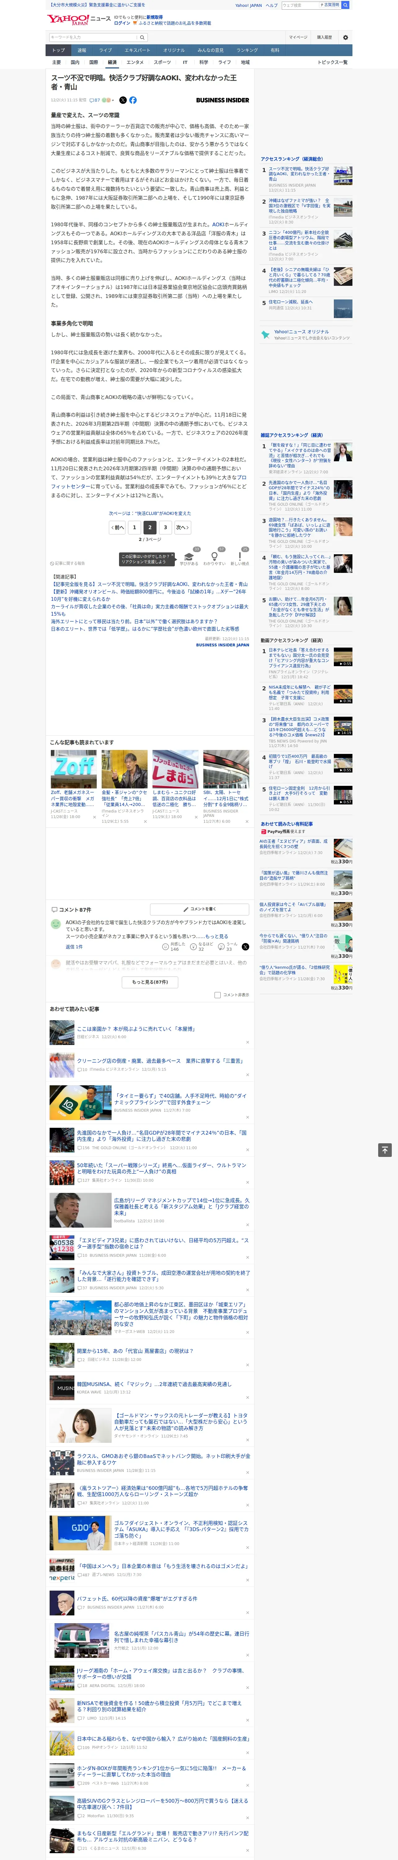Click the ログイン link

coord(122,23)
